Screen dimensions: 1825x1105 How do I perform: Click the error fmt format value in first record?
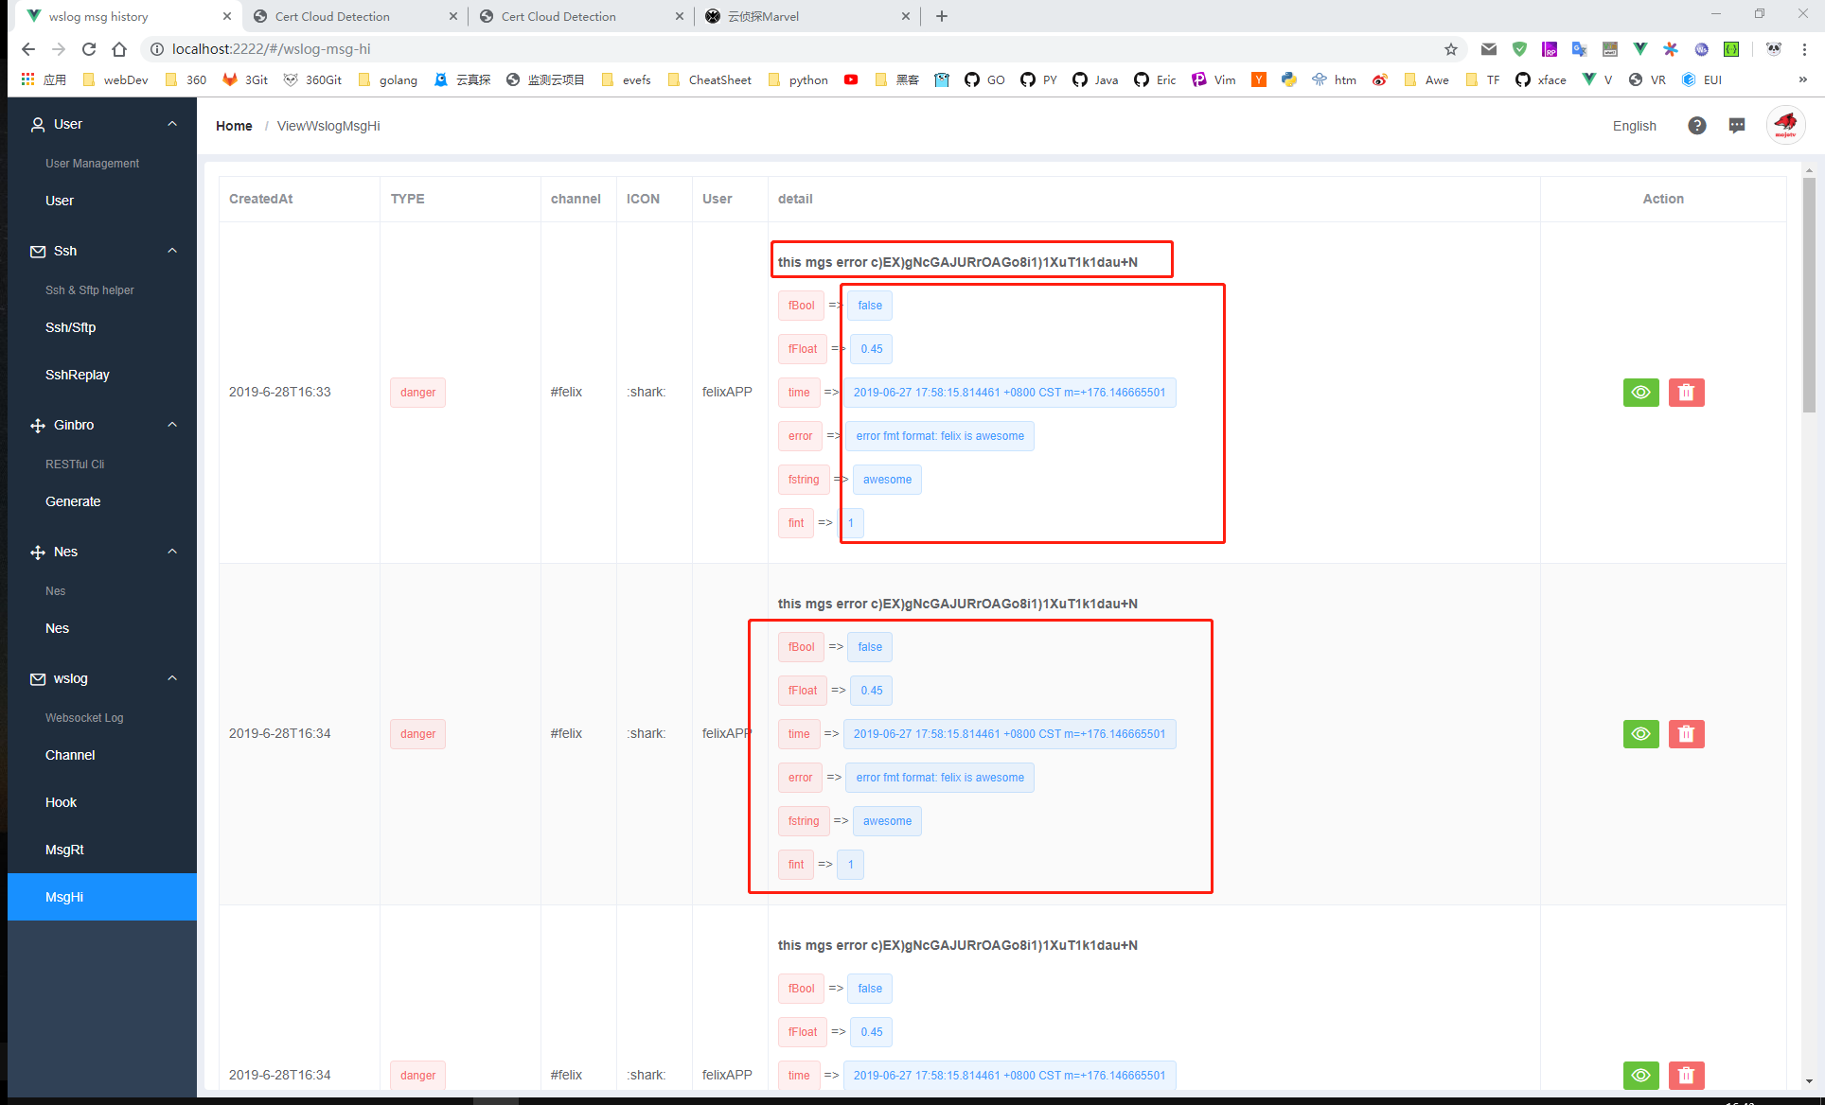(940, 436)
